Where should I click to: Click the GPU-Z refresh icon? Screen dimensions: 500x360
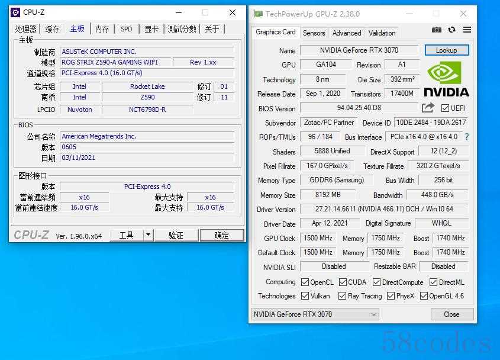pos(451,30)
